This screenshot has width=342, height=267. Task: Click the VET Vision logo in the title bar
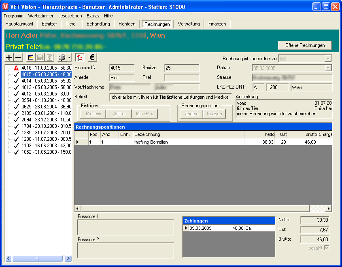pyautogui.click(x=5, y=7)
